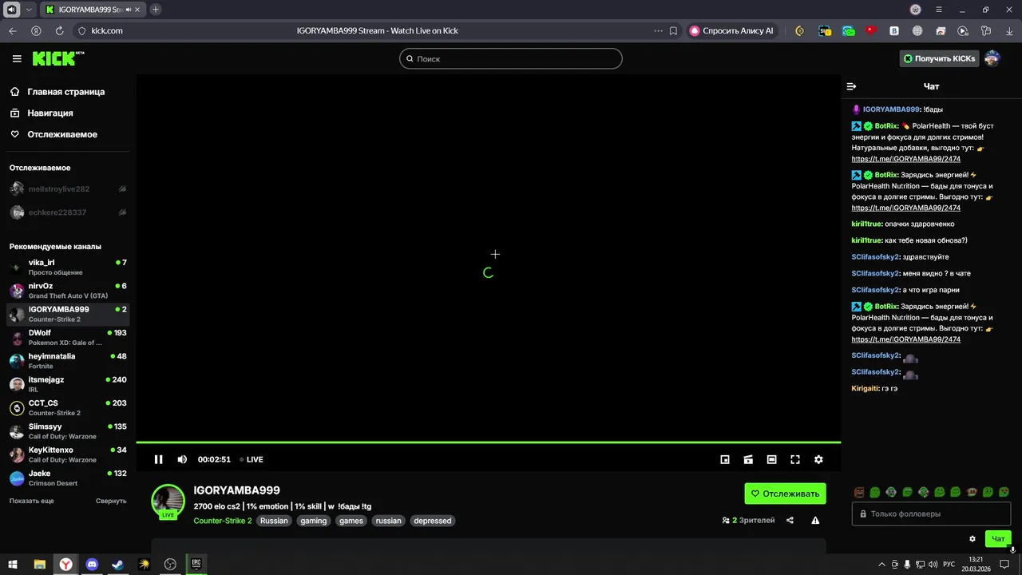
Task: Send message with the green Чат button
Action: point(998,538)
